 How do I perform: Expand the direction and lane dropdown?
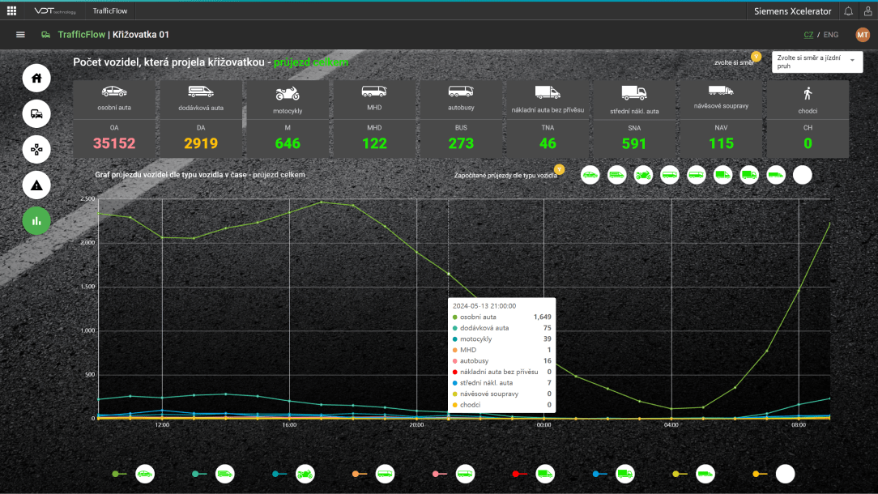pos(817,62)
